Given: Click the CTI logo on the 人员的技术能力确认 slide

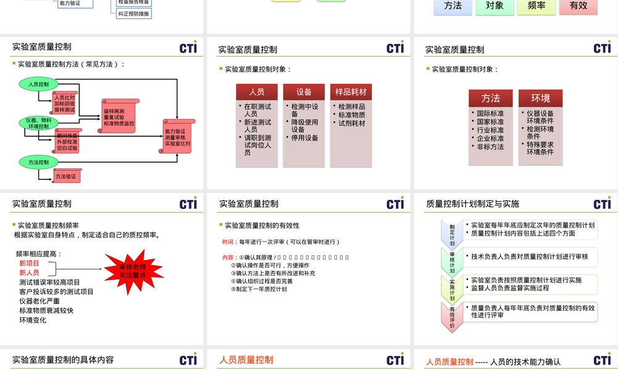Looking at the screenshot, I should coord(602,360).
